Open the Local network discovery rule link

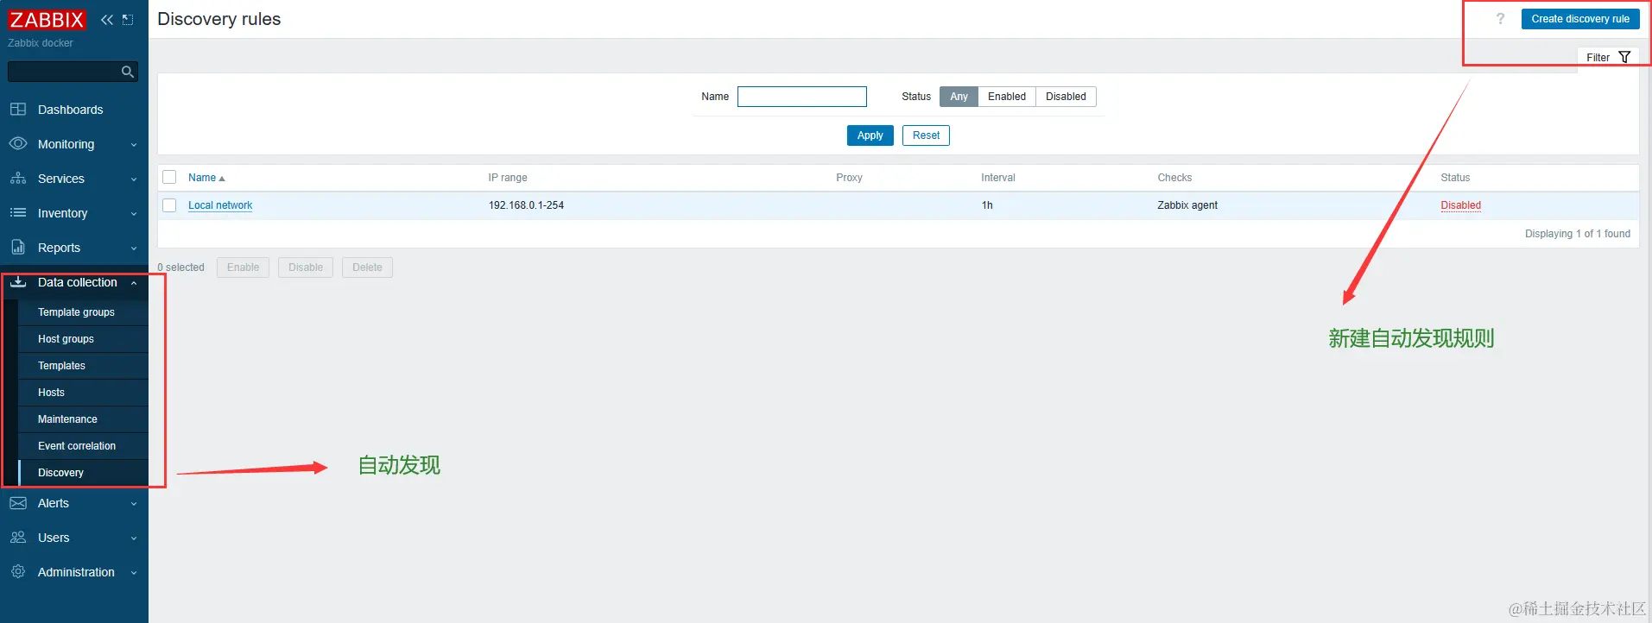point(220,205)
